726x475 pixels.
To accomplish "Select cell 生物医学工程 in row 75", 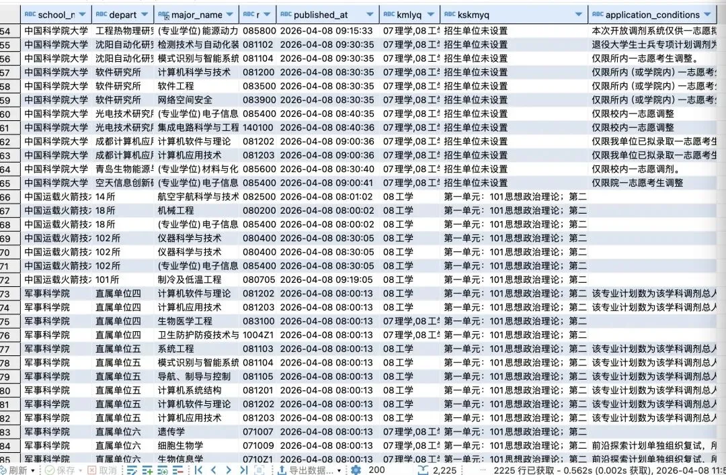I will pos(197,321).
